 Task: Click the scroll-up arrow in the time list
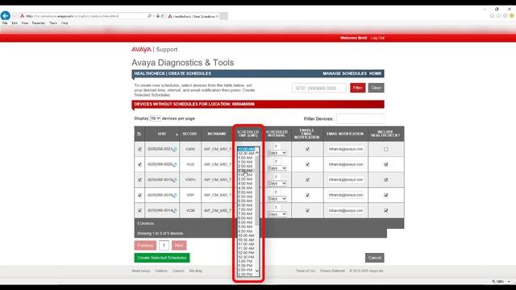257,153
